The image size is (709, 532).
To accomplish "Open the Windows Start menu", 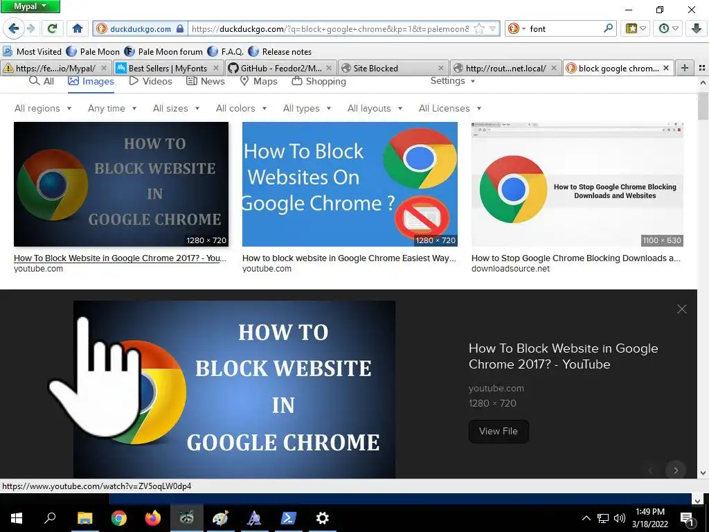I will tap(17, 518).
